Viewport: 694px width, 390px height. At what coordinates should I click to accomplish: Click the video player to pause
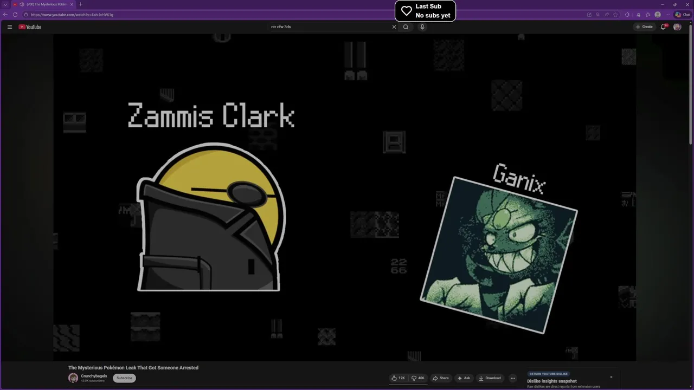coord(344,197)
